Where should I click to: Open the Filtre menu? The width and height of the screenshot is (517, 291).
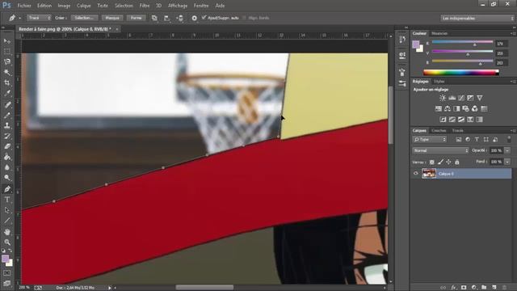145,6
